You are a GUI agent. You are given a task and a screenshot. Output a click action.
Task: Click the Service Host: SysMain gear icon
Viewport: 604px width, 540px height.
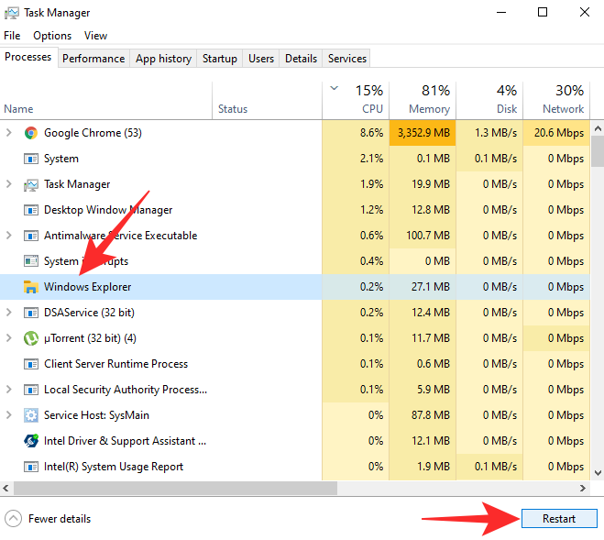pos(30,415)
